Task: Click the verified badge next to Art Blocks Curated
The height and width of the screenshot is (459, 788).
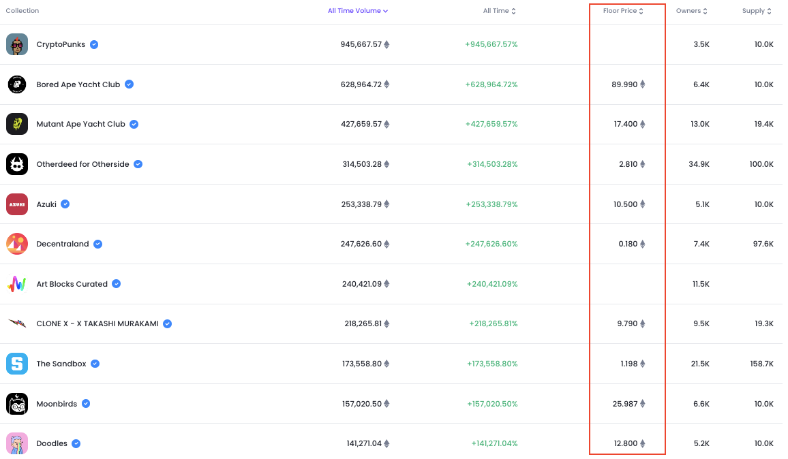Action: 116,284
